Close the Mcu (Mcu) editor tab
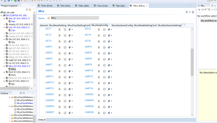This screenshot has width=217, height=123. point(147,6)
